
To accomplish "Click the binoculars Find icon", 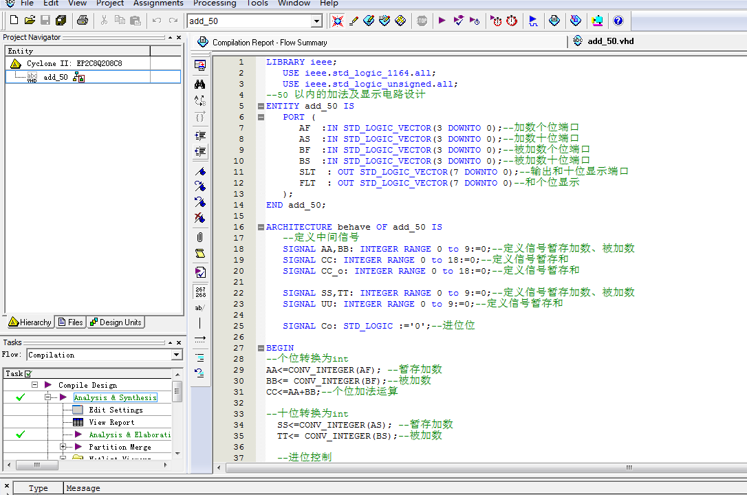I will [200, 84].
